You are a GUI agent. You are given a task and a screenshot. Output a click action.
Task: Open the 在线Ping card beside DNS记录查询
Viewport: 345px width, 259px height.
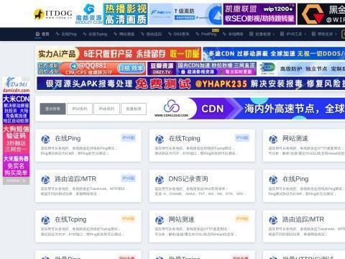pyautogui.click(x=304, y=186)
